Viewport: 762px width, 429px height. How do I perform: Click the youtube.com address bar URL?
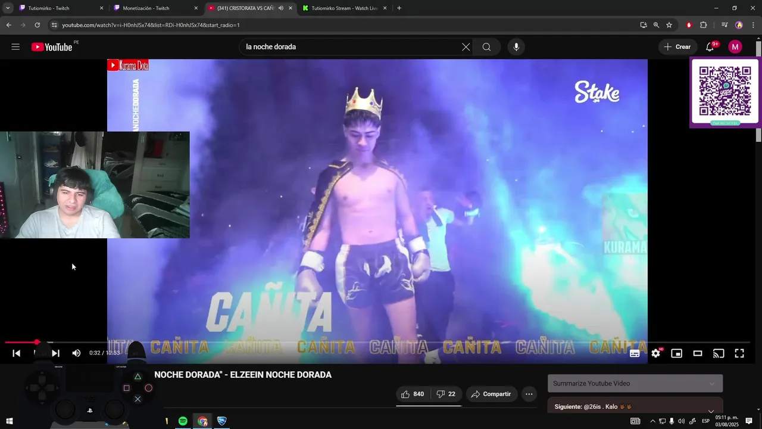151,25
